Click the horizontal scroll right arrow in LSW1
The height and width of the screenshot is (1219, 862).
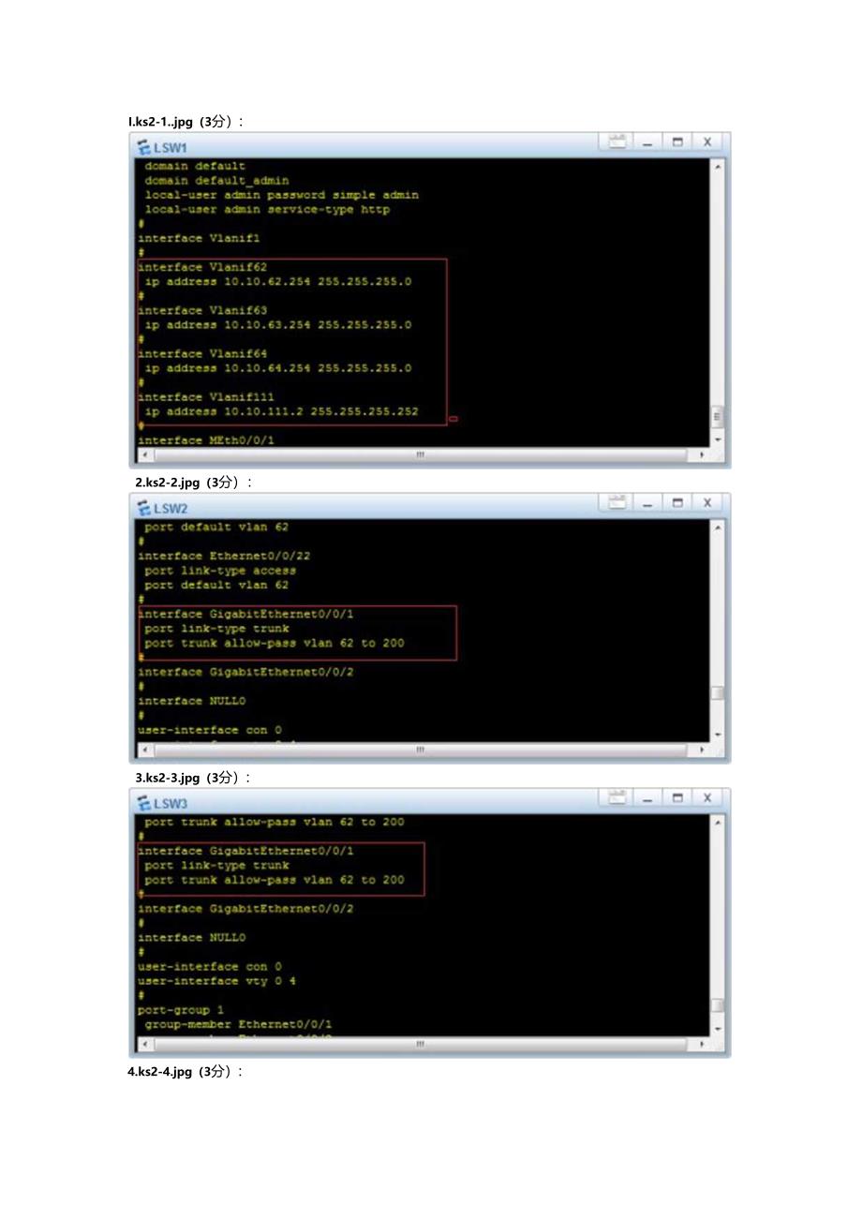tap(703, 455)
